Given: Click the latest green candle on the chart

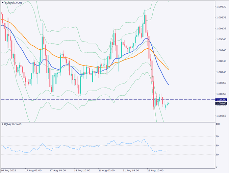Looking at the screenshot, I should (169, 103).
